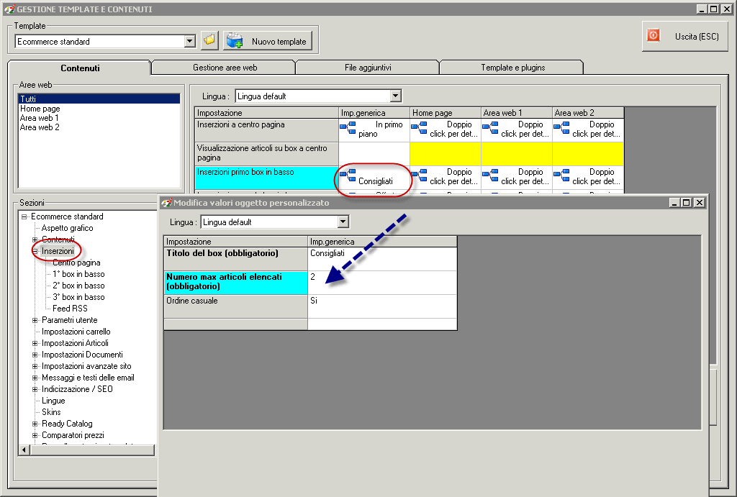Select Aspetto grafico in Sezioni tree
The height and width of the screenshot is (497, 737).
(67, 228)
